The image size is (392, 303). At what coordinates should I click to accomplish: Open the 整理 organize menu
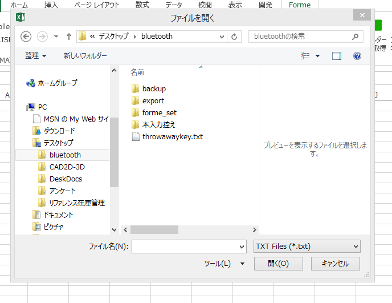(36, 56)
